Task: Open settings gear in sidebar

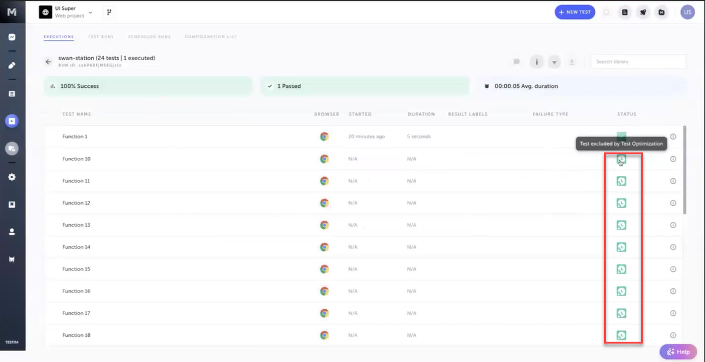Action: pyautogui.click(x=12, y=177)
